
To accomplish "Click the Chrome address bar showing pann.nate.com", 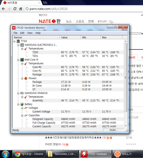I will 84,9.
